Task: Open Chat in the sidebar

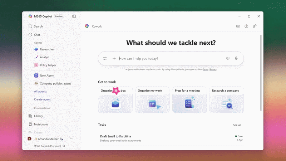Action: [34, 35]
